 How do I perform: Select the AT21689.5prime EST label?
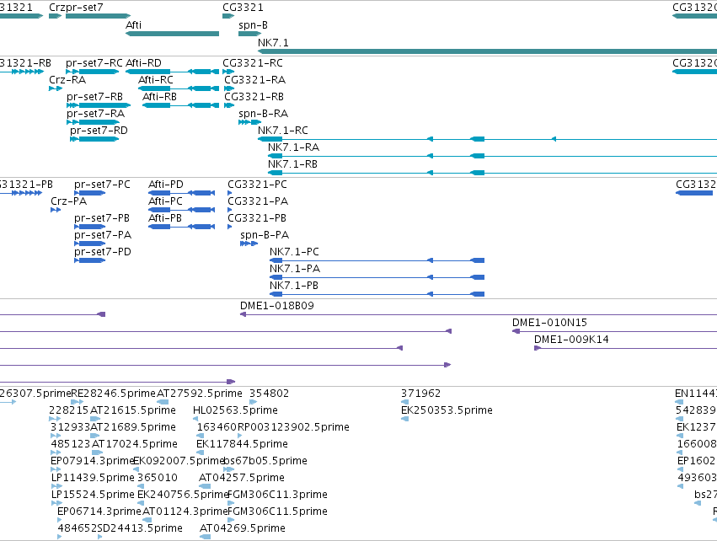click(x=133, y=427)
